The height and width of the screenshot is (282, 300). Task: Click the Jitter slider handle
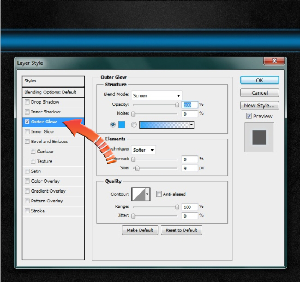click(x=133, y=216)
